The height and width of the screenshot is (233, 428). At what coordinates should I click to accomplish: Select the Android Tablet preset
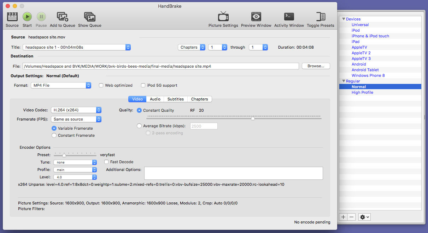point(365,70)
